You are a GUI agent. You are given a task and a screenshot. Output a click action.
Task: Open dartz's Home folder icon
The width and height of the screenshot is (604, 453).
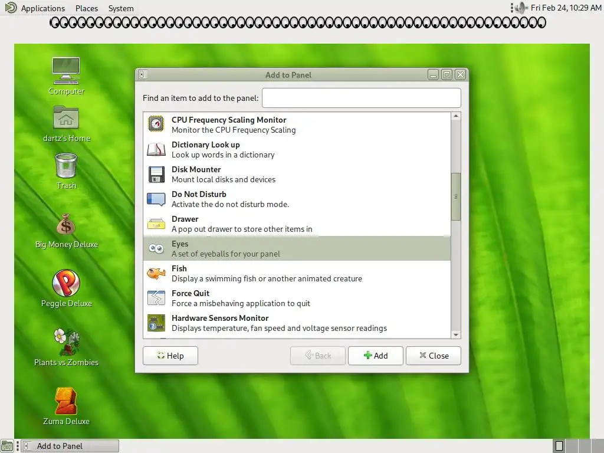pos(66,117)
